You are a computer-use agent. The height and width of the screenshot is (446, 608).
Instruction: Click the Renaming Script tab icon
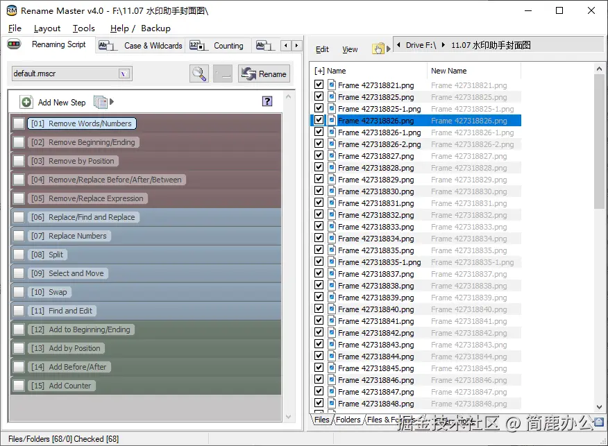pyautogui.click(x=14, y=44)
